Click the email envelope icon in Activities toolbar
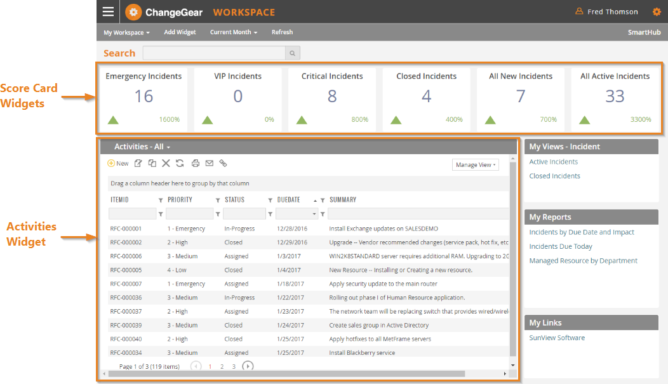668x384 pixels. pyautogui.click(x=209, y=163)
